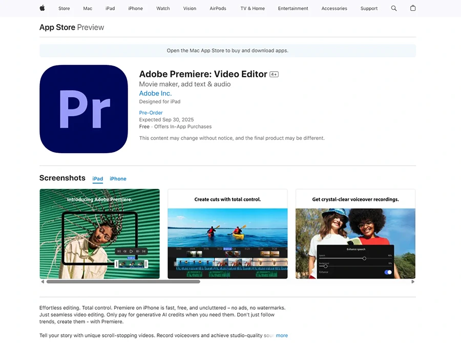Adjust the Speech slider in Enhance speech panel
The width and height of the screenshot is (461, 343).
(x=365, y=259)
